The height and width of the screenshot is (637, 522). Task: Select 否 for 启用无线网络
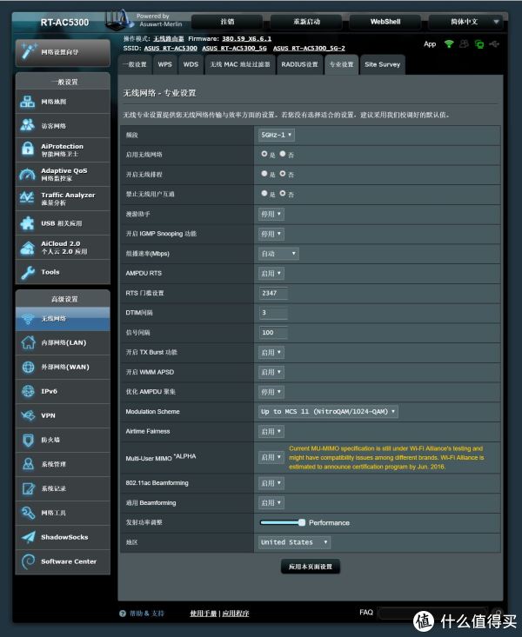[x=283, y=154]
